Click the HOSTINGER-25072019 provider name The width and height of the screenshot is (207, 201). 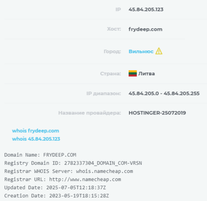[157, 113]
